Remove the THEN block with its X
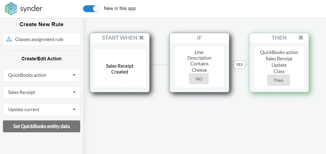Viewport: 326px width, 154px height. pos(301,38)
